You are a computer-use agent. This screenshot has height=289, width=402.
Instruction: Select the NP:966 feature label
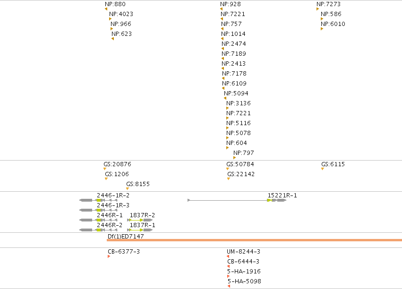(121, 24)
